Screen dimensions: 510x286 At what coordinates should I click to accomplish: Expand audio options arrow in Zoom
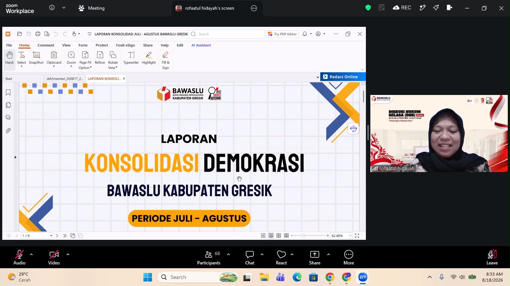(31, 254)
